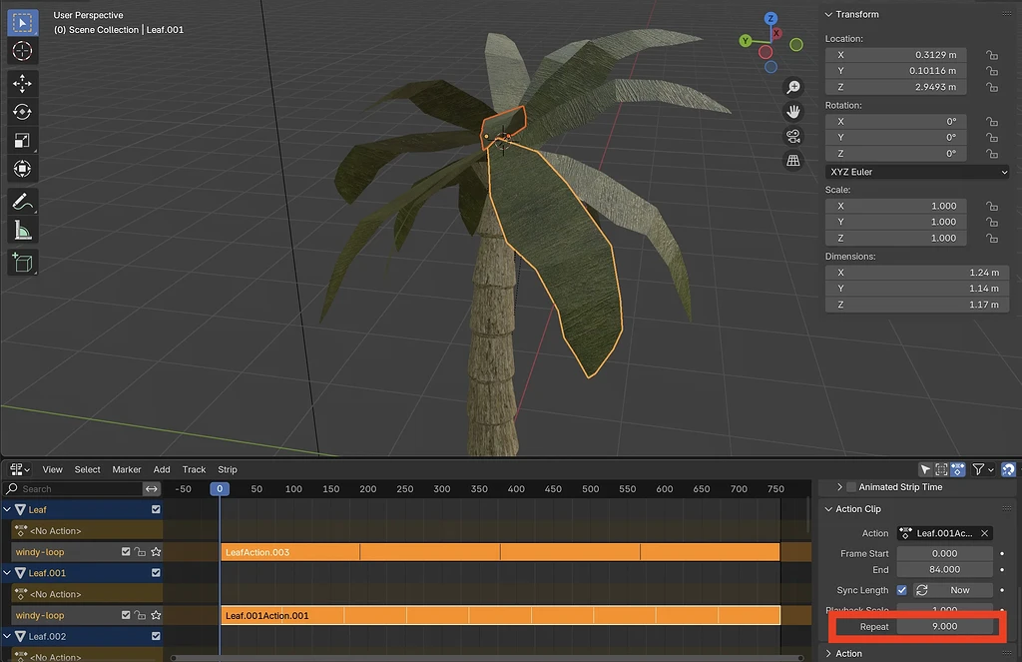Expand the Animated Strip Time panel
The image size is (1022, 662).
coord(839,486)
